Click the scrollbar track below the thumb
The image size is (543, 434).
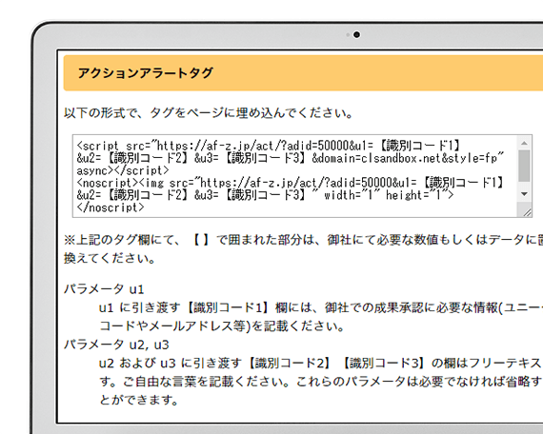coord(524,186)
